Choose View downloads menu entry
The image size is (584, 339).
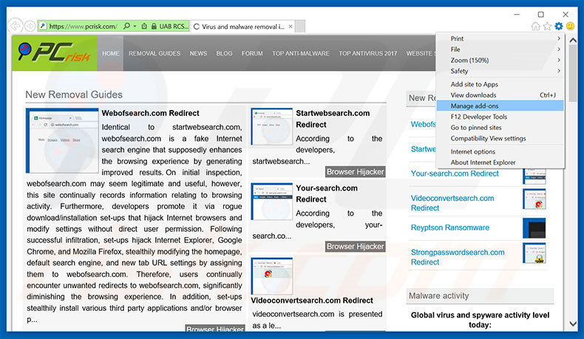[500, 95]
